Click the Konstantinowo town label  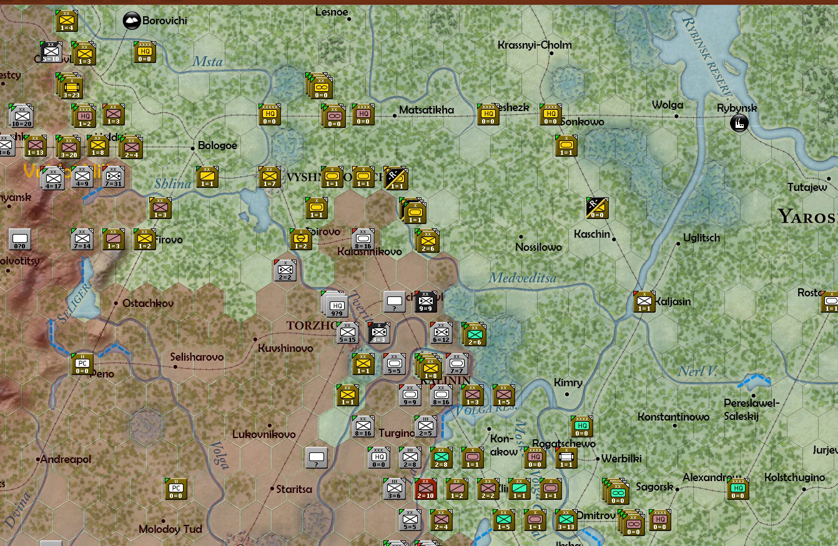673,417
